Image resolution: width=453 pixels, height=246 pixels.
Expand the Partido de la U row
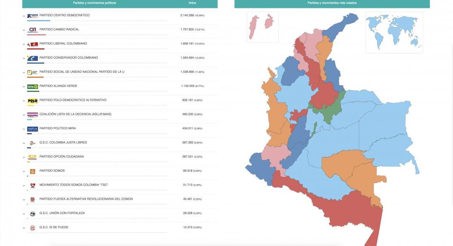coord(24,73)
